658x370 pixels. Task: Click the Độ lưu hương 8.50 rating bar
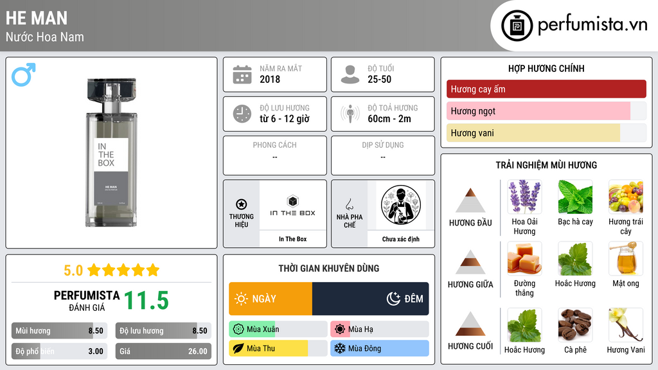(x=163, y=331)
